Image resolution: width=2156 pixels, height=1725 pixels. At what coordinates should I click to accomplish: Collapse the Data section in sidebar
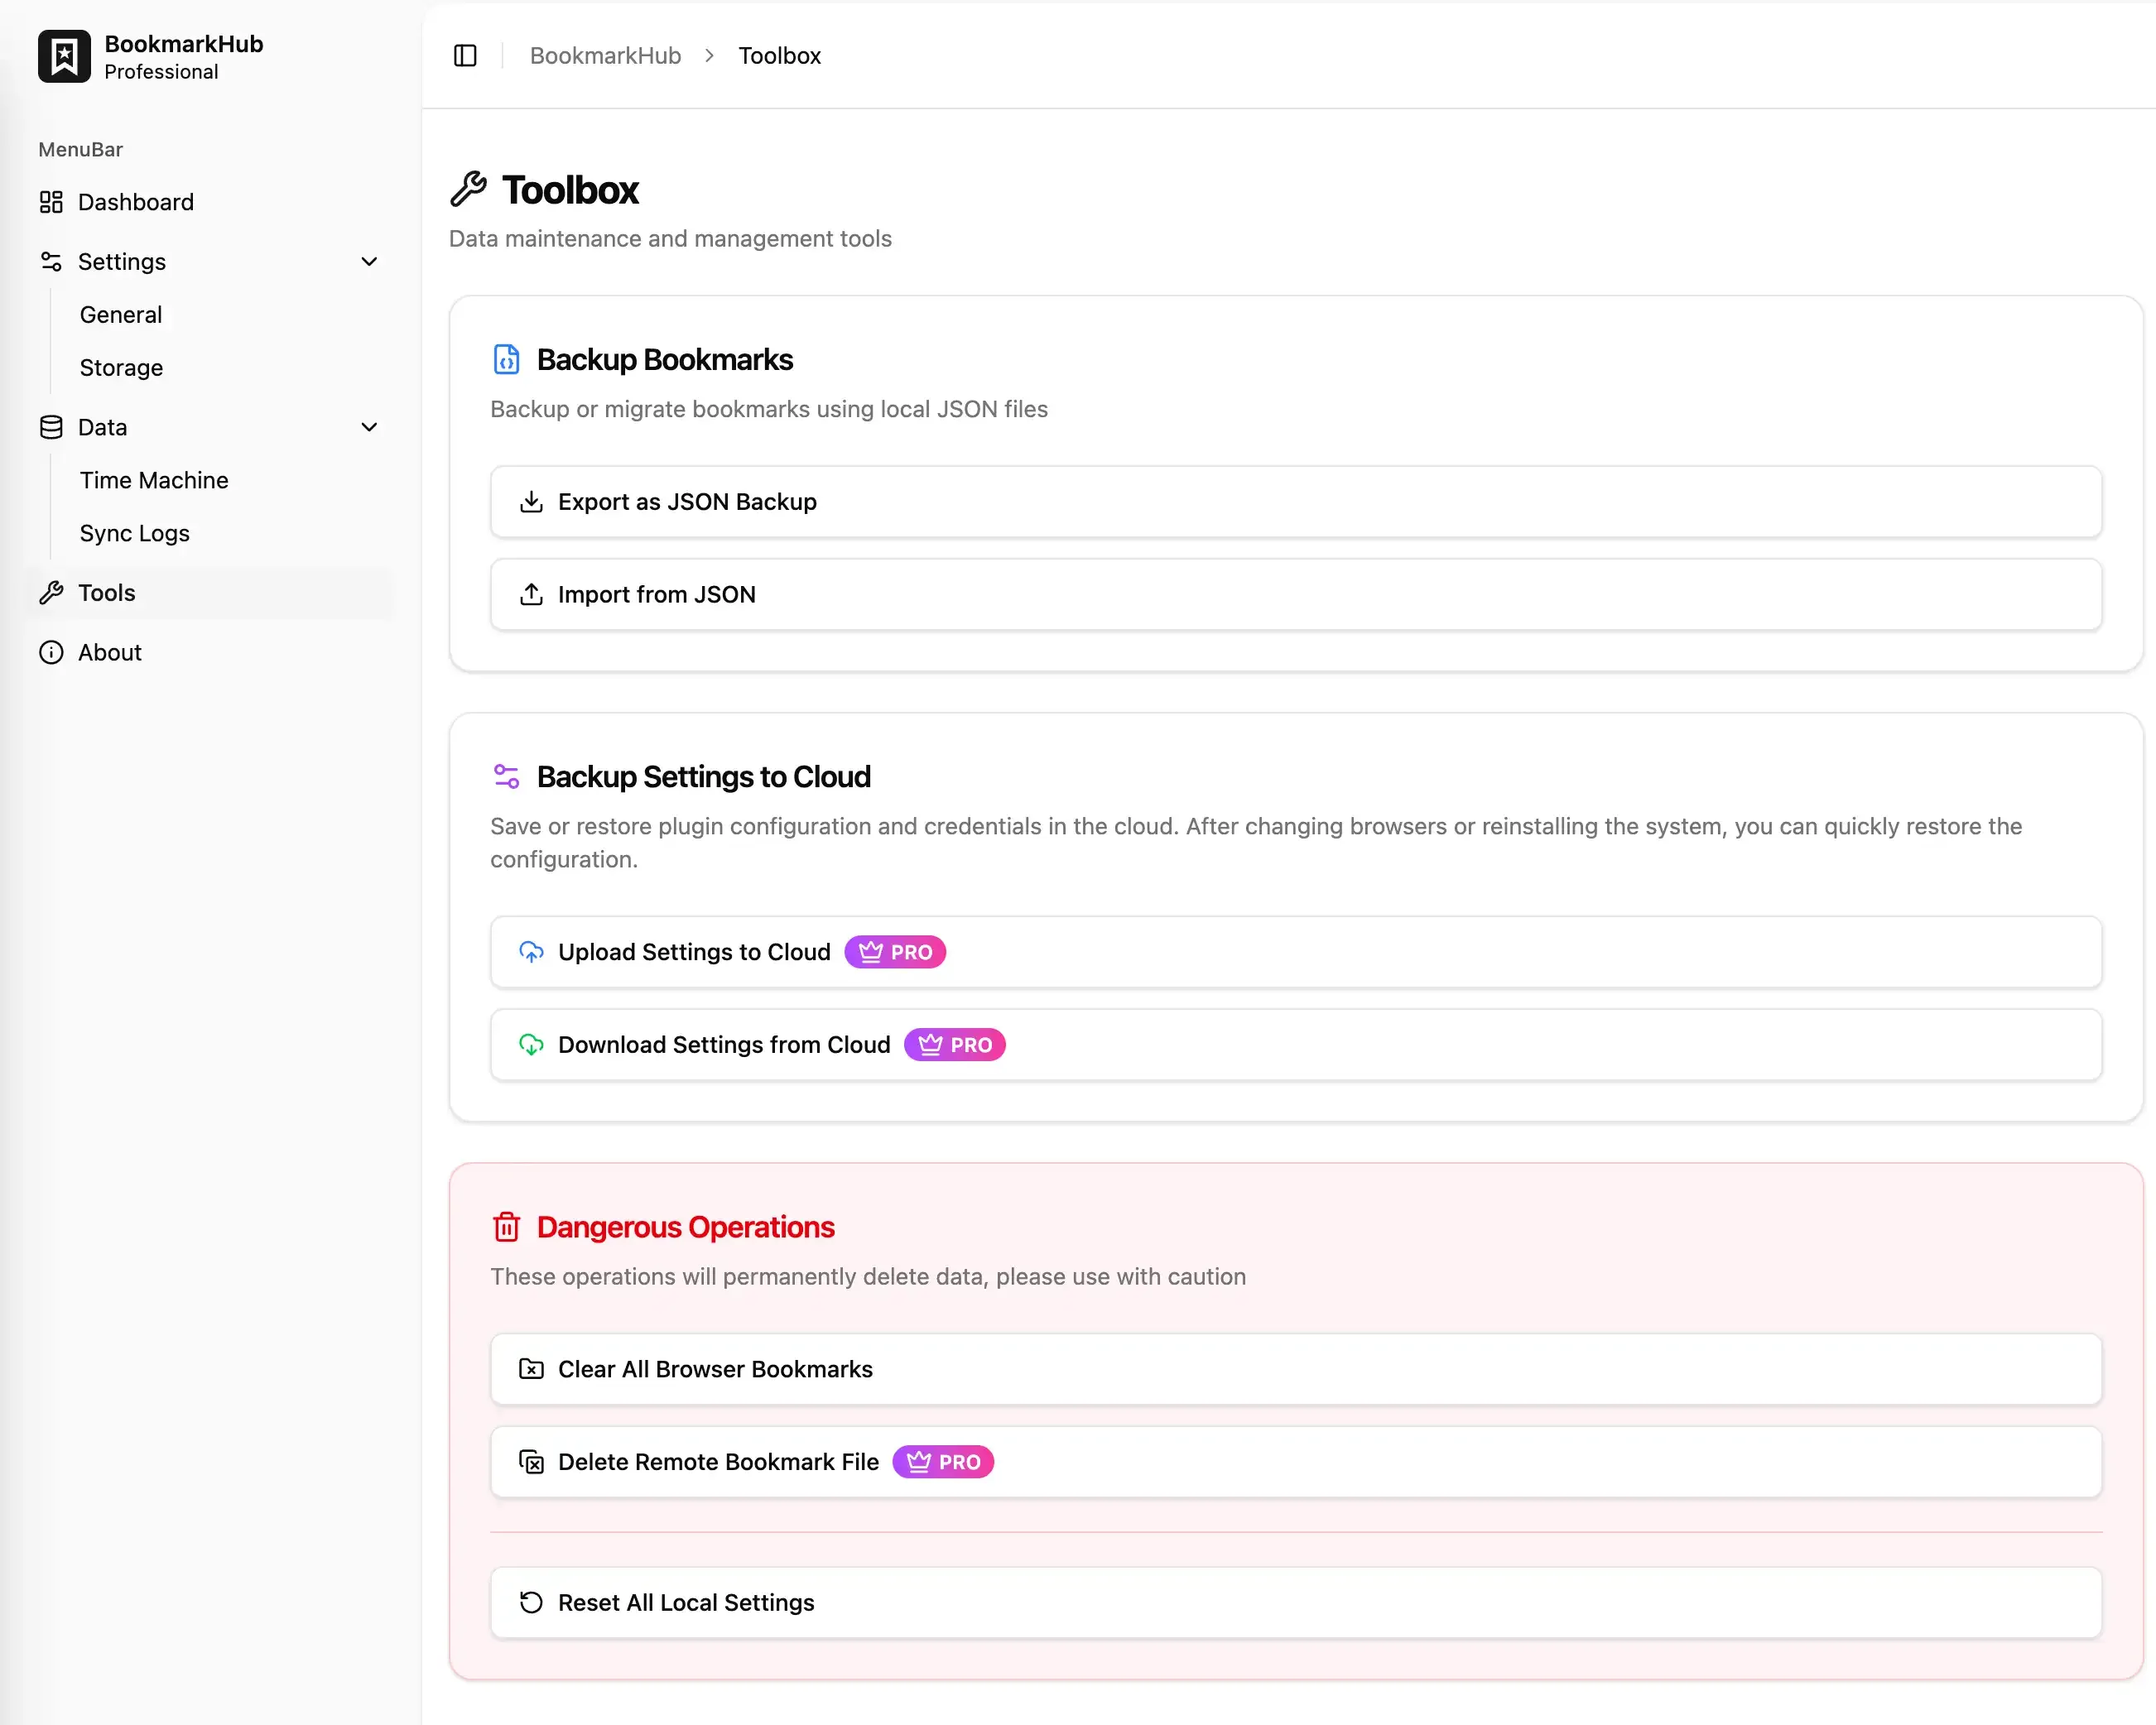click(369, 427)
